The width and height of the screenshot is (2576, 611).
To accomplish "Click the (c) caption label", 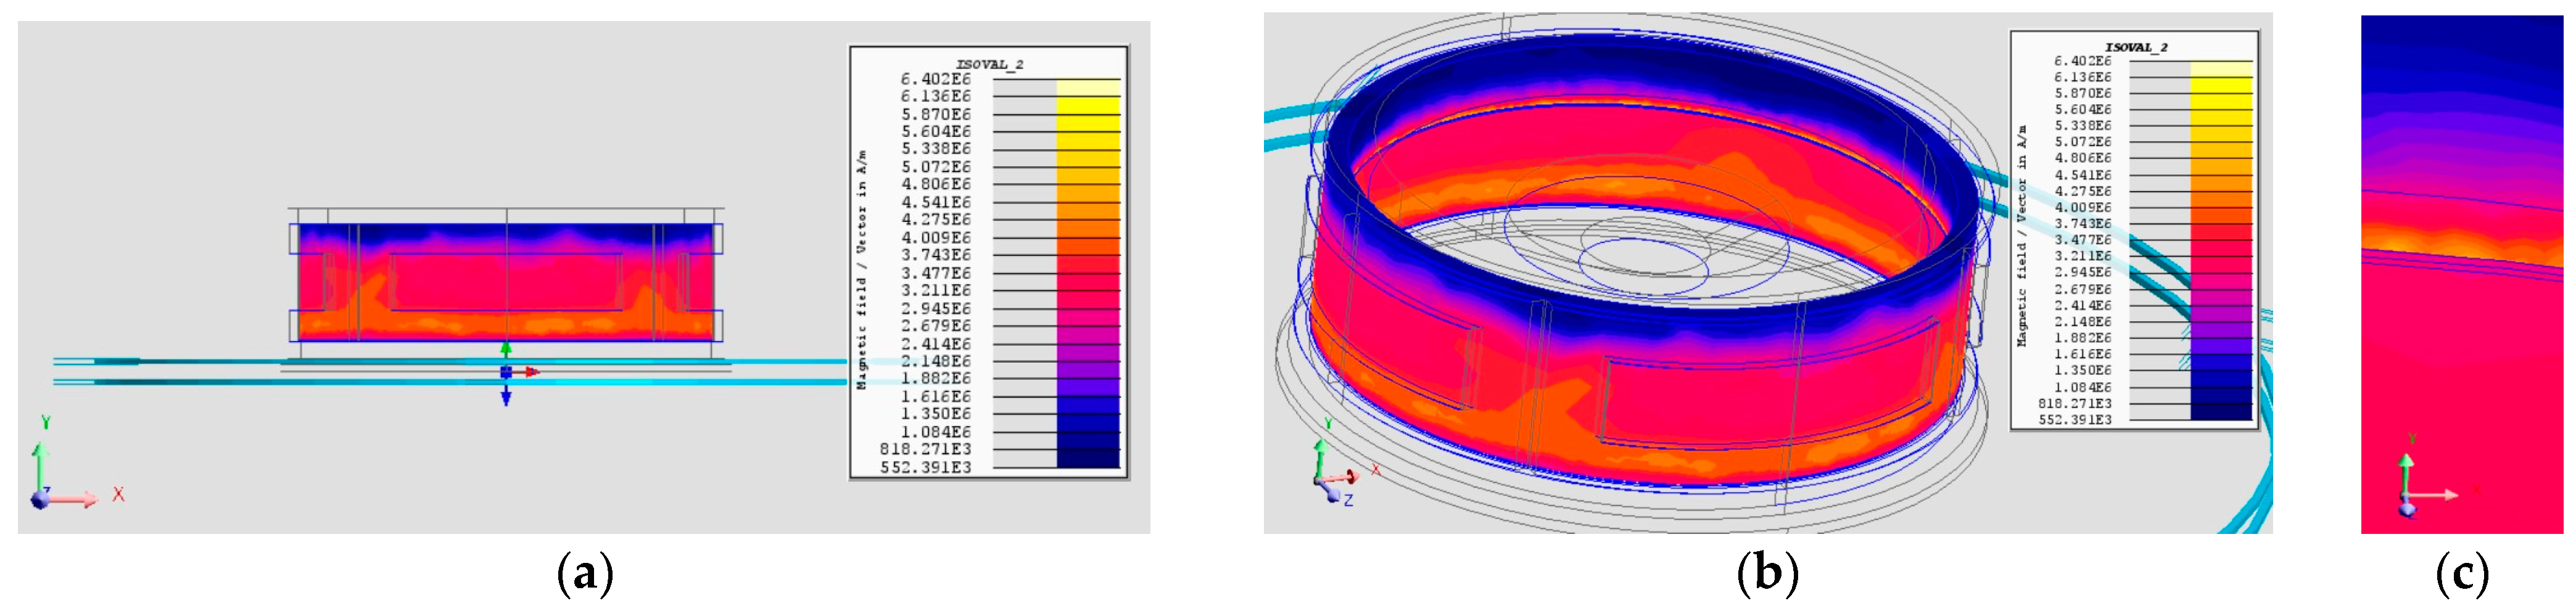I will point(2462,574).
